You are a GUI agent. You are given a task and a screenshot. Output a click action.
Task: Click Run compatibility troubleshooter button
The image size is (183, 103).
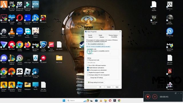96,44
